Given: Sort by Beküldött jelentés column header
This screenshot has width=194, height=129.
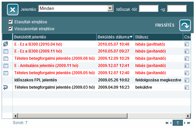Looking at the screenshot, I should pos(54,37).
